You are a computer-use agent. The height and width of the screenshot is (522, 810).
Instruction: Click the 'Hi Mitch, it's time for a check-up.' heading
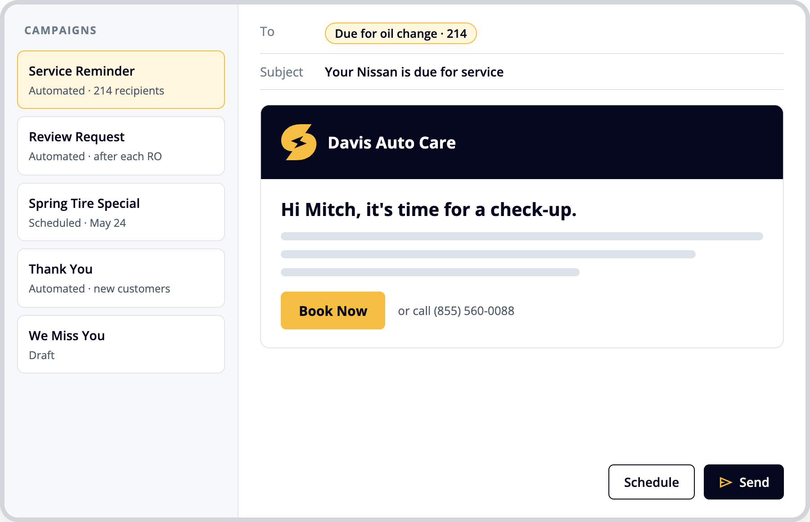[429, 210]
